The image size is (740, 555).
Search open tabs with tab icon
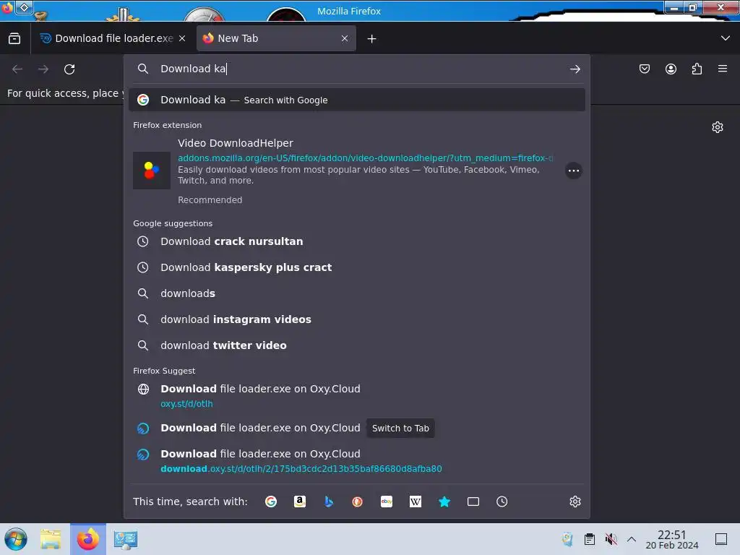(473, 502)
